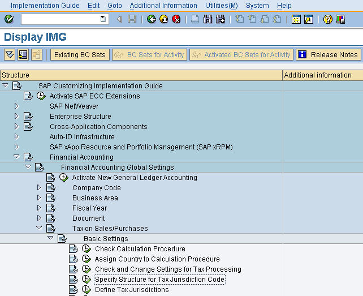The width and height of the screenshot is (363, 296).
Task: Open documentation icon for Enterprise Structure
Action: (28, 117)
